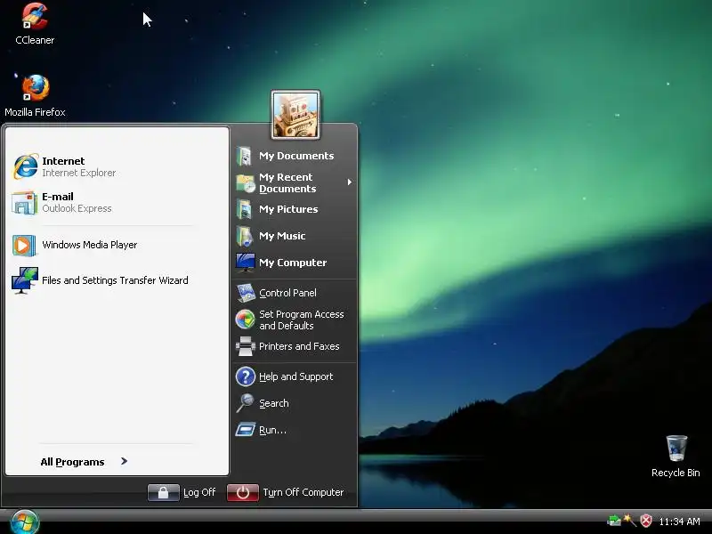
Task: Open Help and Support text link
Action: (x=296, y=376)
